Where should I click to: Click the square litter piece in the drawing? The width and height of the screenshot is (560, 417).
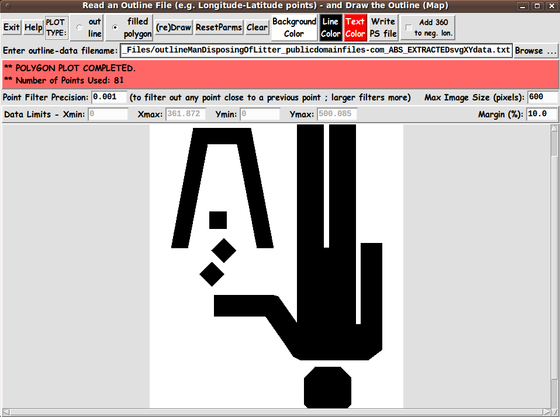click(x=218, y=220)
